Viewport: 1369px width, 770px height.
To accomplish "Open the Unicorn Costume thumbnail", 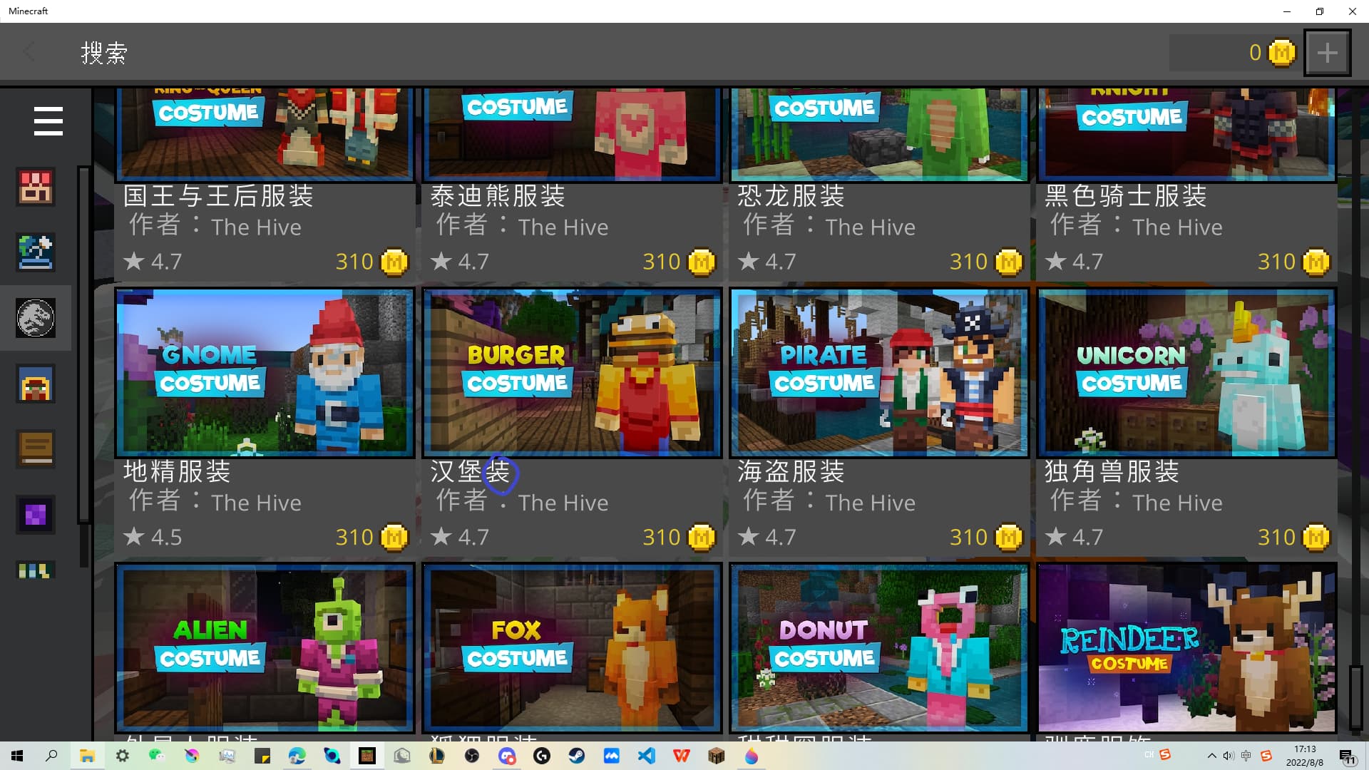I will (x=1186, y=372).
